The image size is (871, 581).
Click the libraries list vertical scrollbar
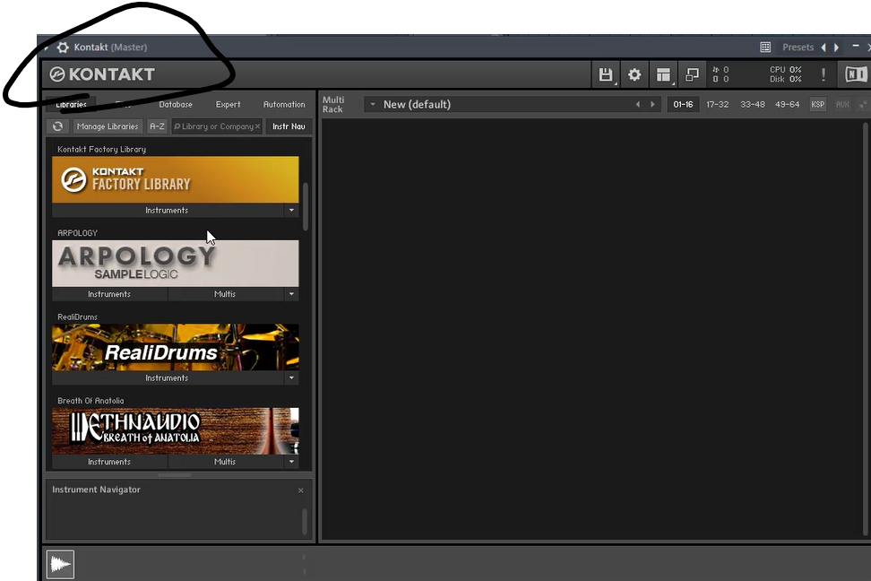(305, 206)
